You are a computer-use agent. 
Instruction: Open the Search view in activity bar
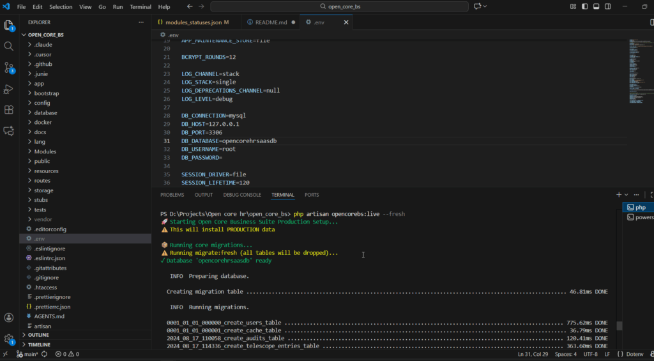9,46
